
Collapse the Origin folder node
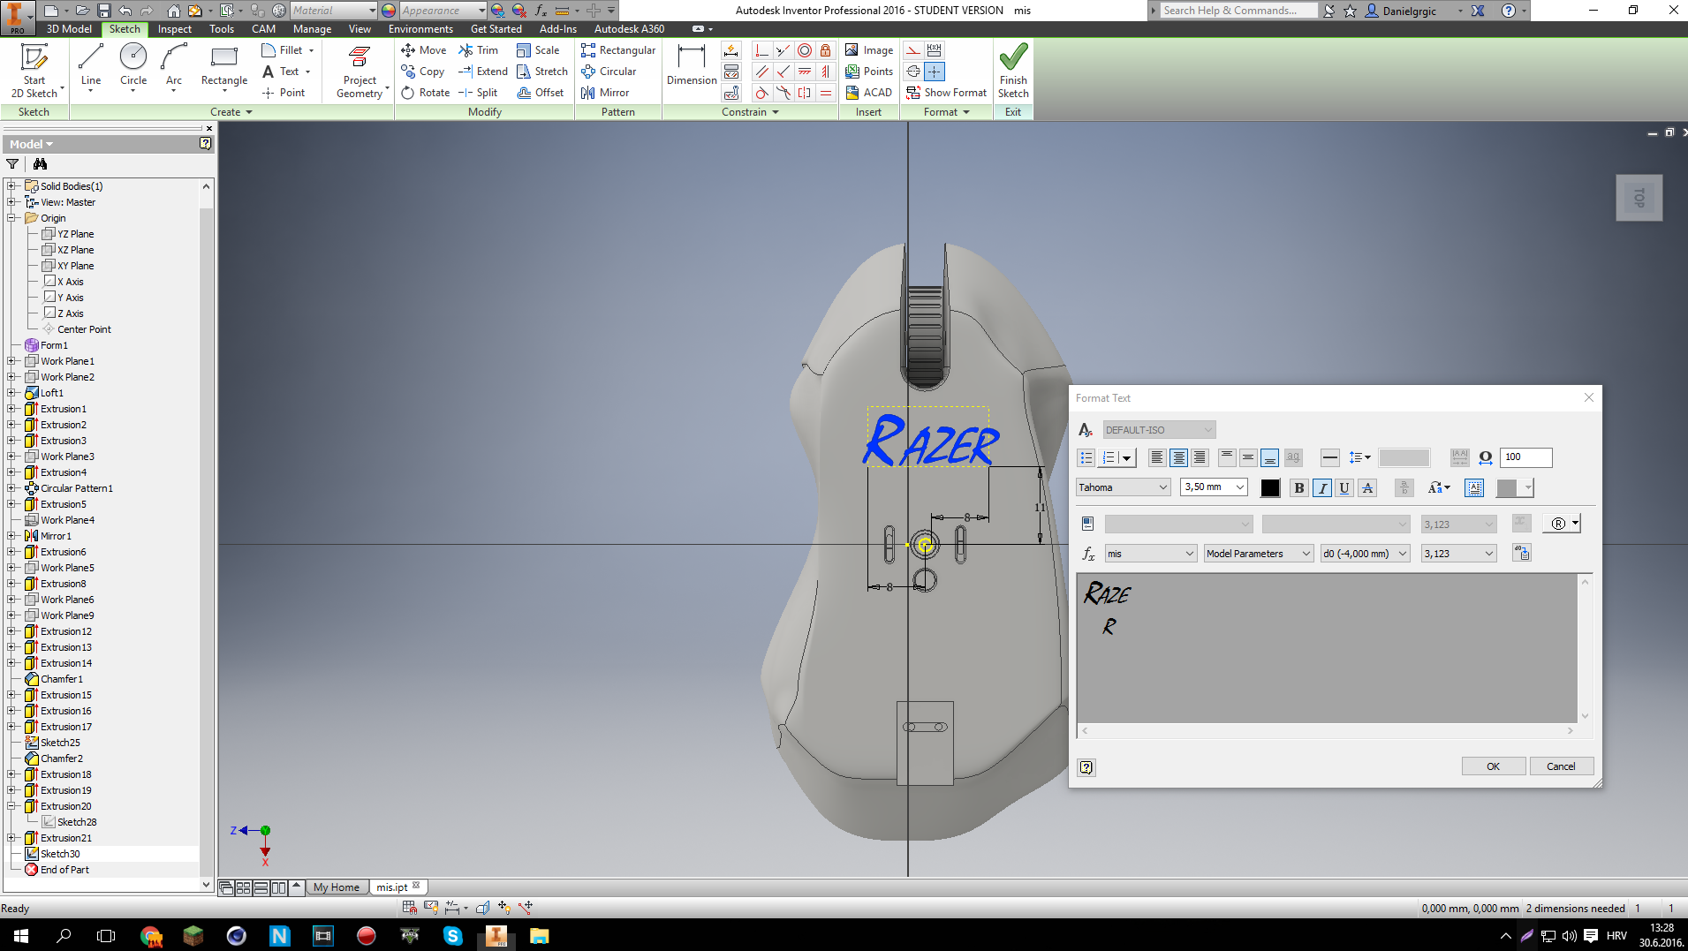12,218
